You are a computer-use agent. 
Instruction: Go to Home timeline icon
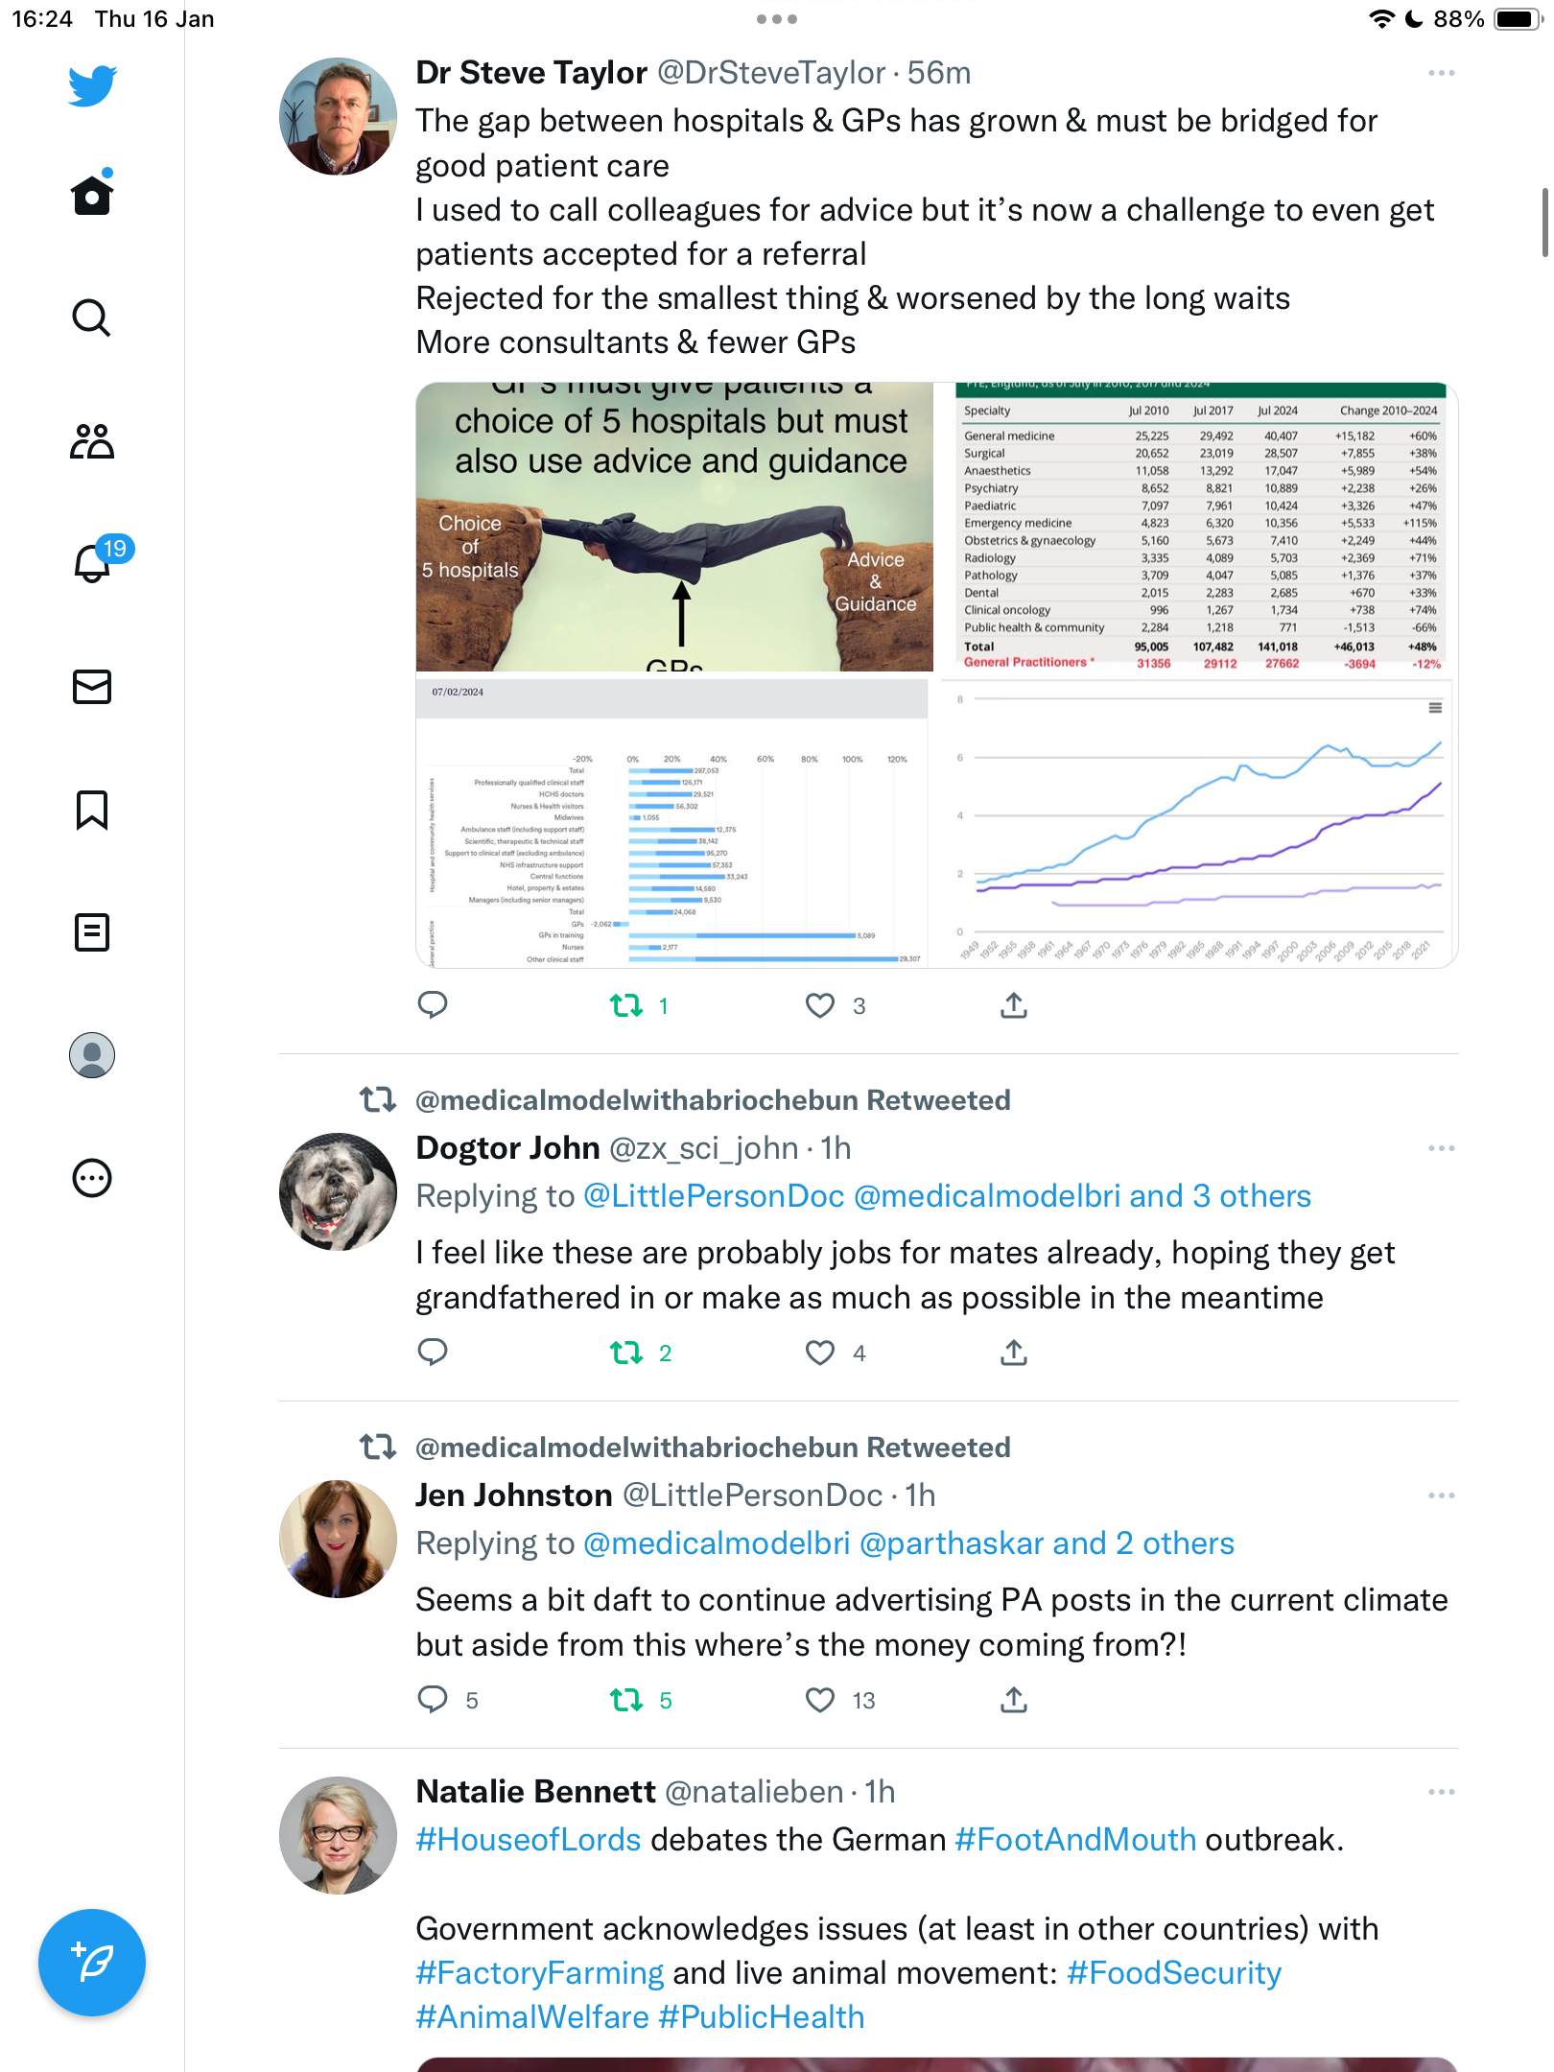tap(92, 193)
